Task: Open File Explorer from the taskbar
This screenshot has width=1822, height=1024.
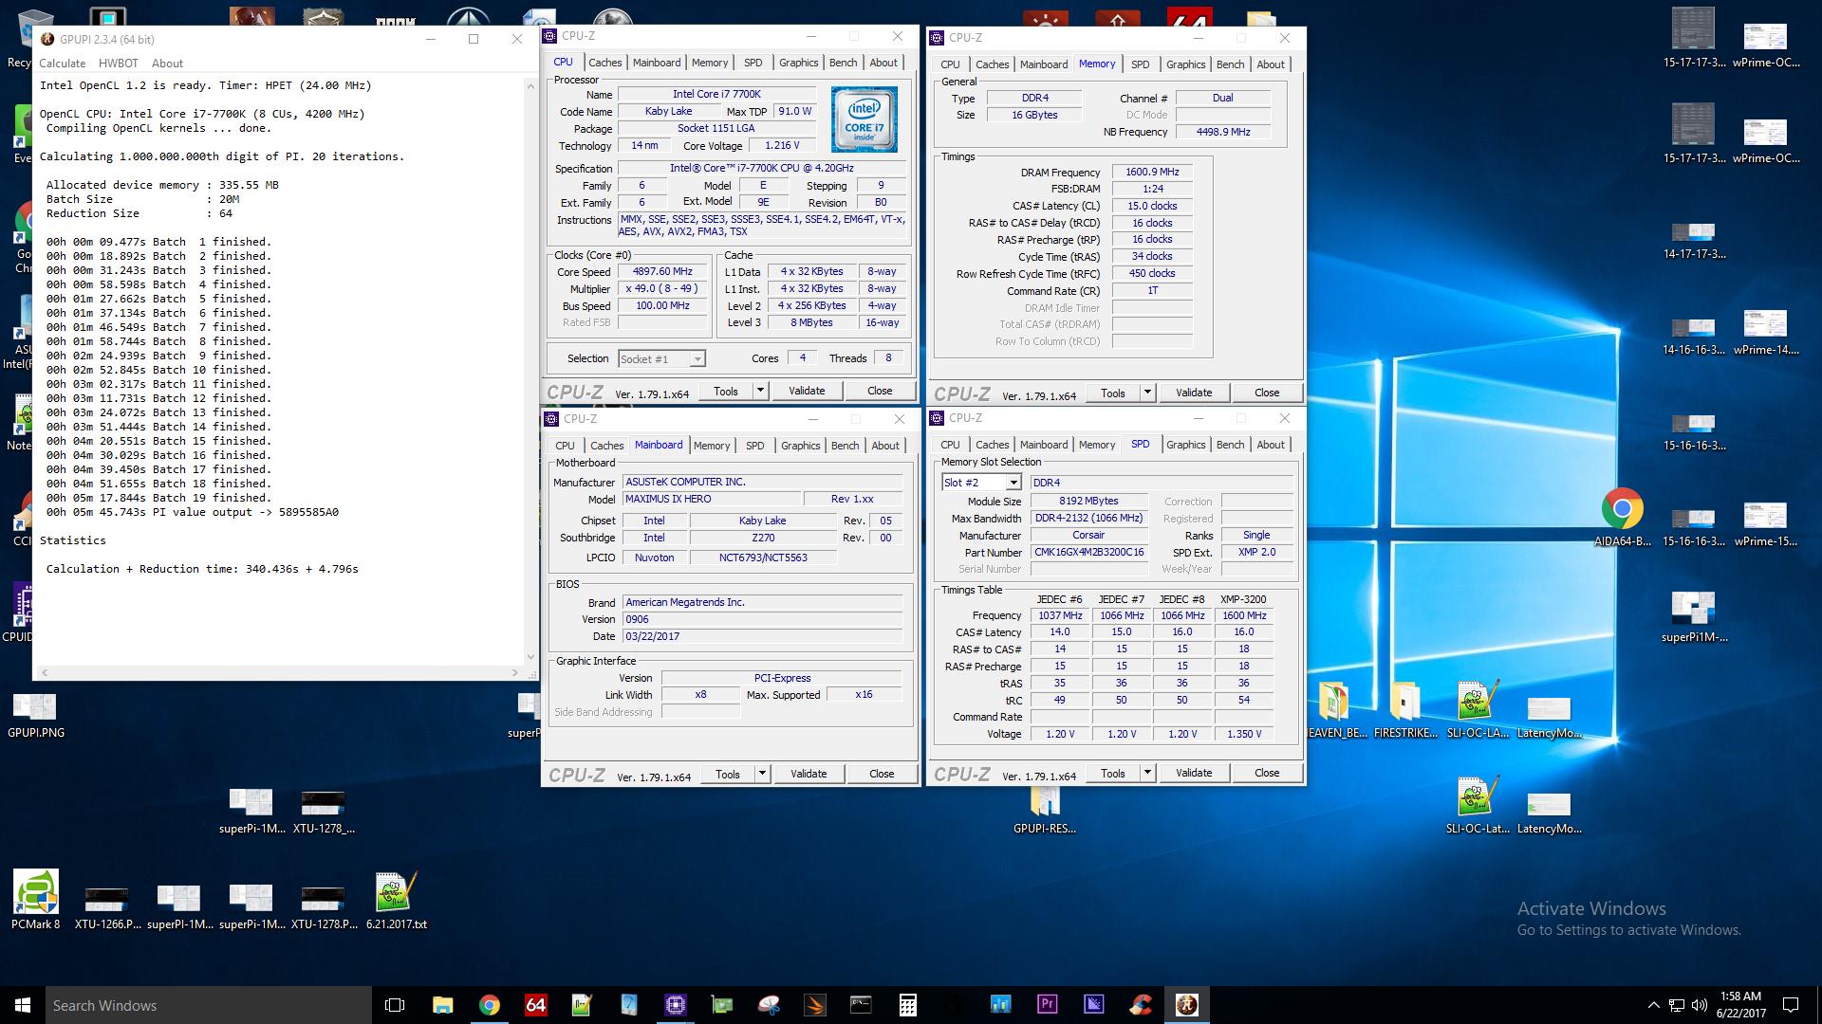Action: tap(442, 1005)
